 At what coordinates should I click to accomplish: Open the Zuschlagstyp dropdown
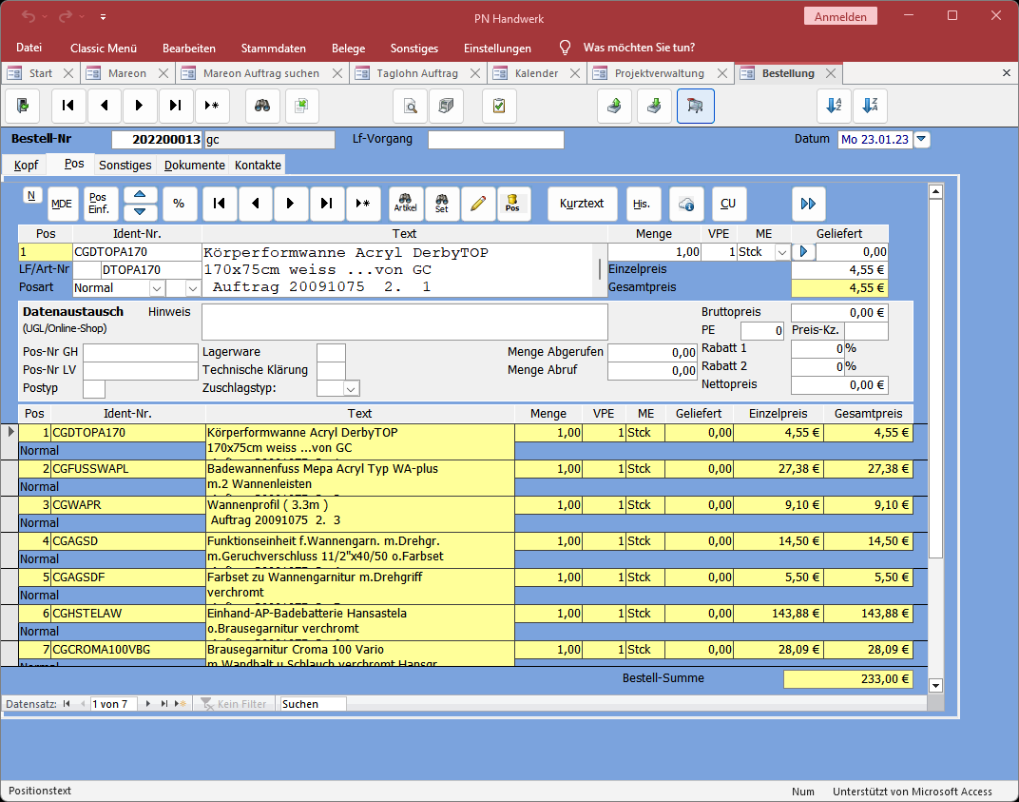pyautogui.click(x=351, y=388)
